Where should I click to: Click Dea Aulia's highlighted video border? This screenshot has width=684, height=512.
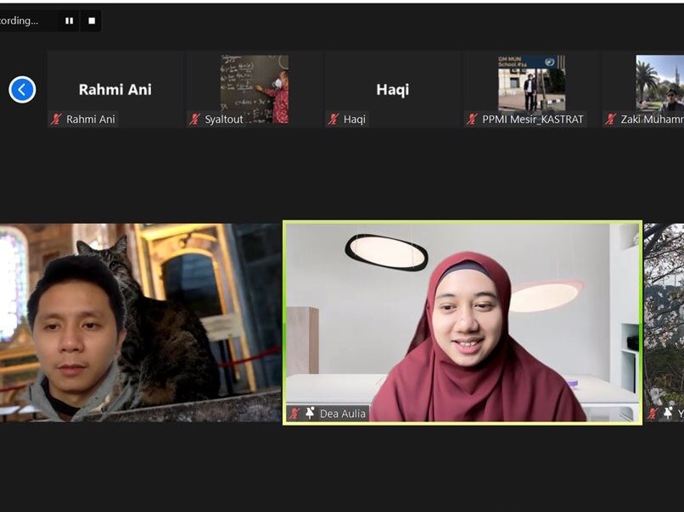click(x=463, y=222)
